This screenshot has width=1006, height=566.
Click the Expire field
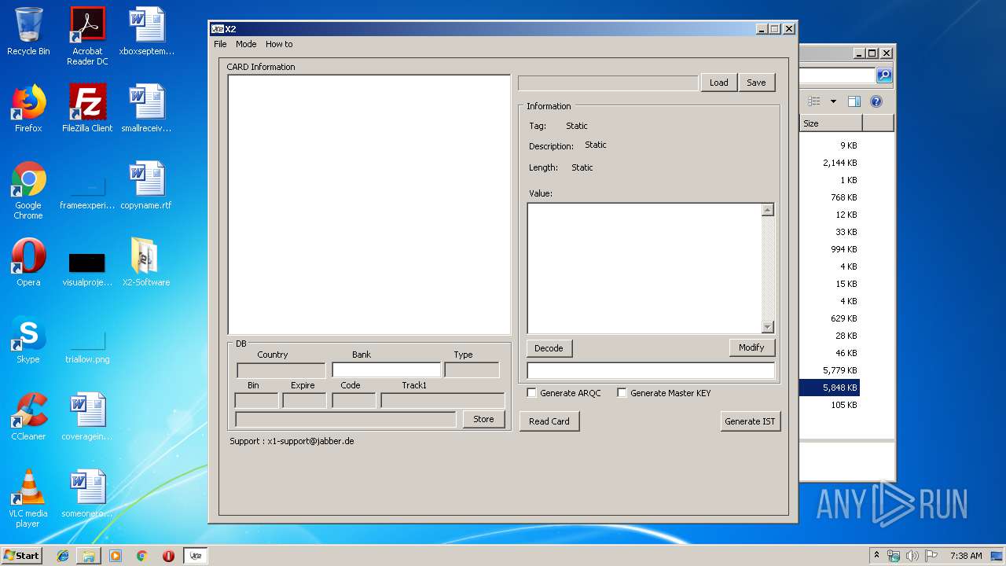tap(304, 400)
